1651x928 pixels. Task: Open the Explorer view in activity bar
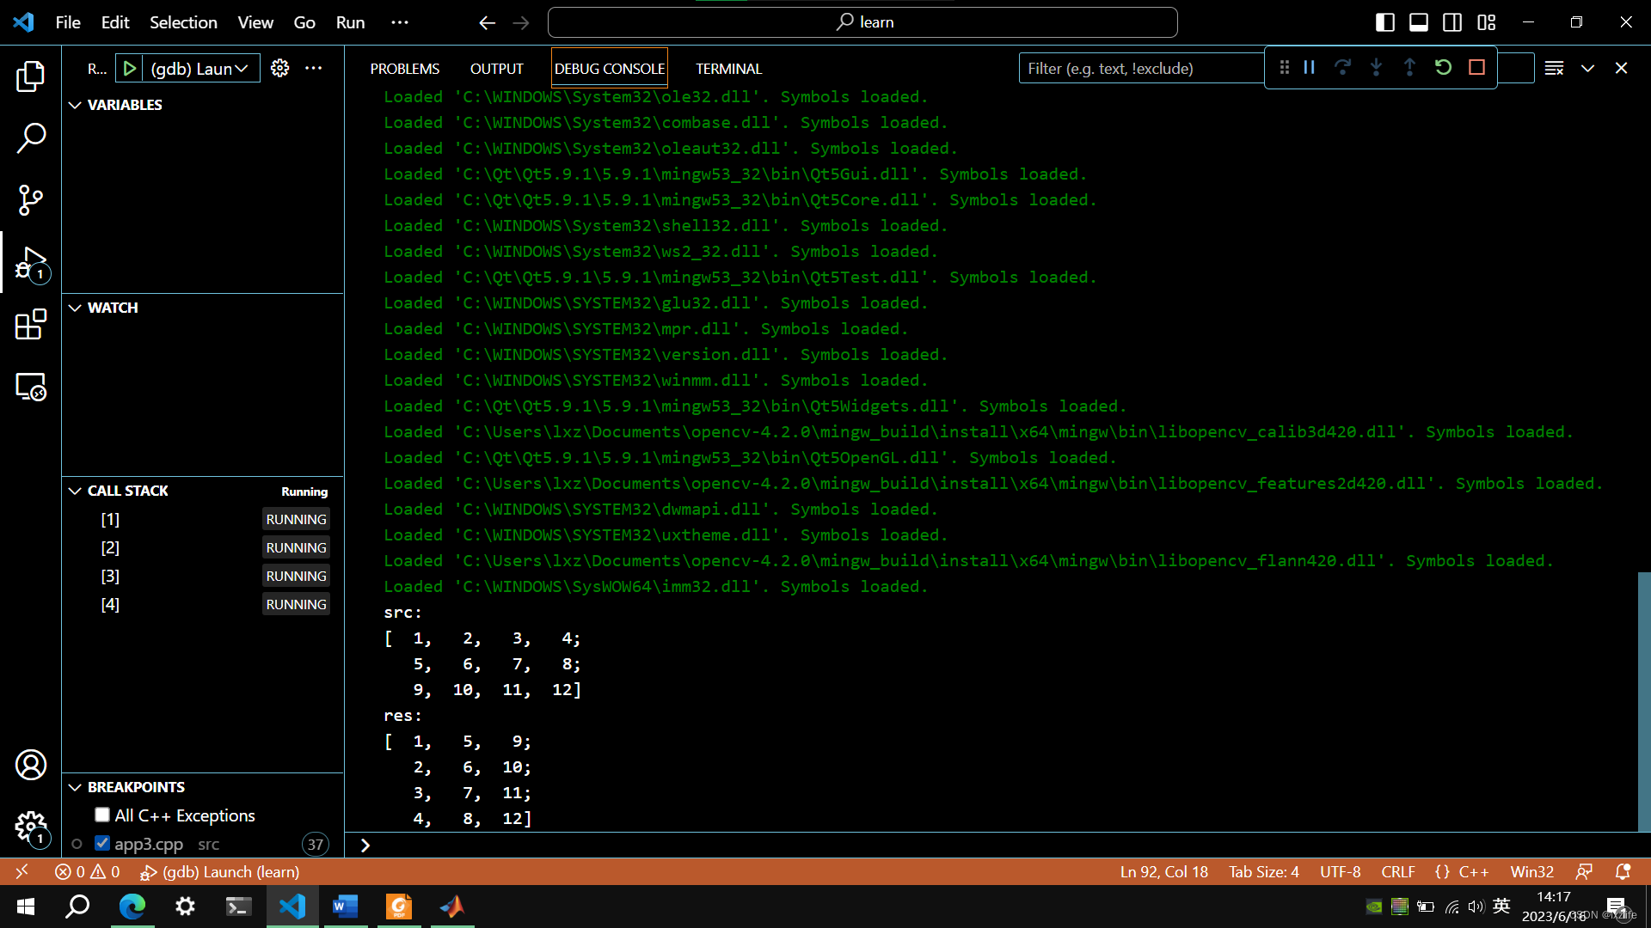tap(31, 76)
